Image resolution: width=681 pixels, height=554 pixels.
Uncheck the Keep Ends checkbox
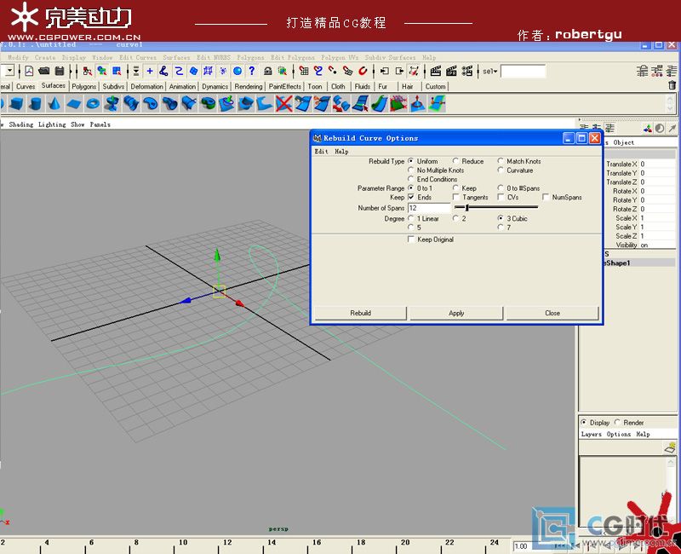coord(411,197)
